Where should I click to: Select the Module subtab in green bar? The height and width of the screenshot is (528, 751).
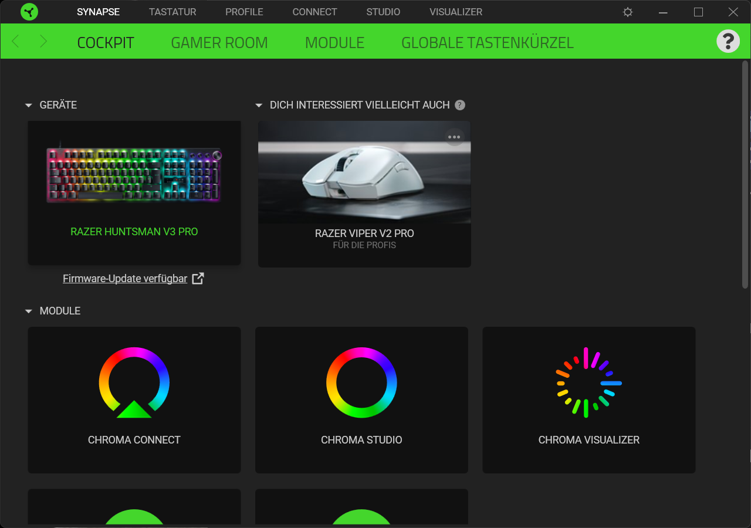point(334,42)
